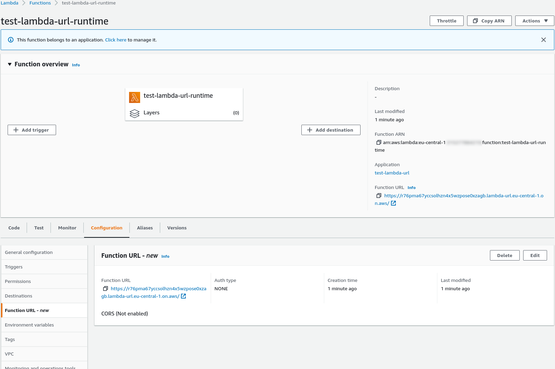Go to Functions breadcrumb link

click(x=40, y=3)
